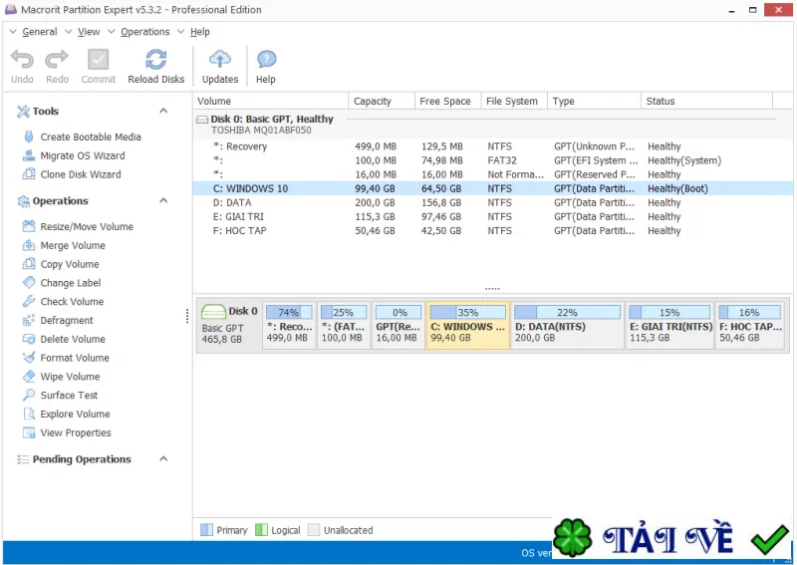The height and width of the screenshot is (565, 797).
Task: Click the Disk 0 drive icon in disk map
Action: [x=213, y=311]
